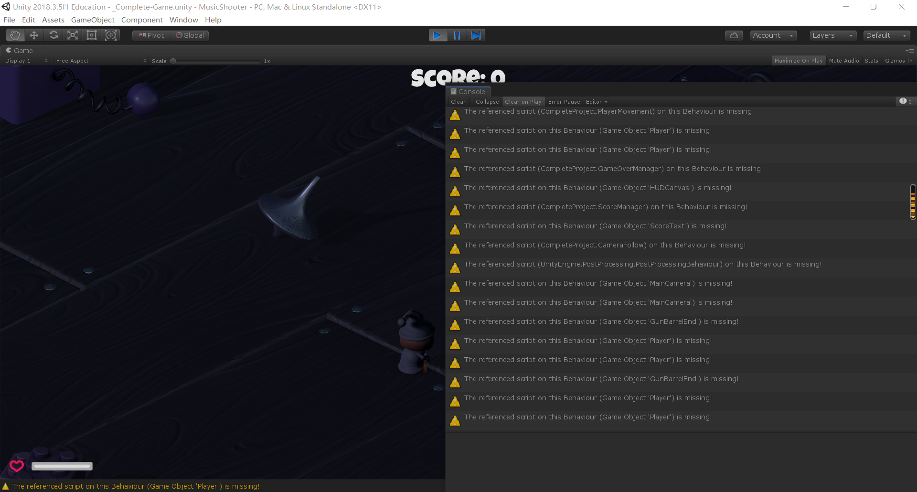Open the Component menu
The width and height of the screenshot is (917, 492).
coord(142,20)
